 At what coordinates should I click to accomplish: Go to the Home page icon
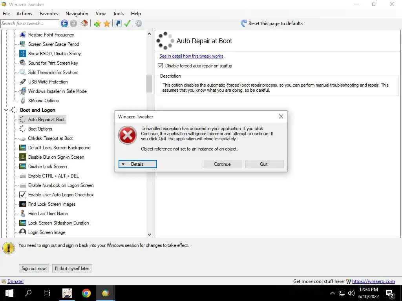pos(85,24)
